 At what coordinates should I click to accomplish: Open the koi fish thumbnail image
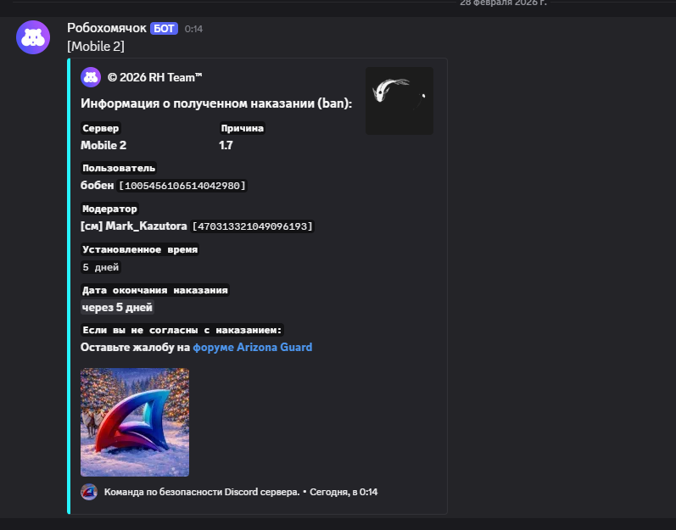tap(399, 101)
